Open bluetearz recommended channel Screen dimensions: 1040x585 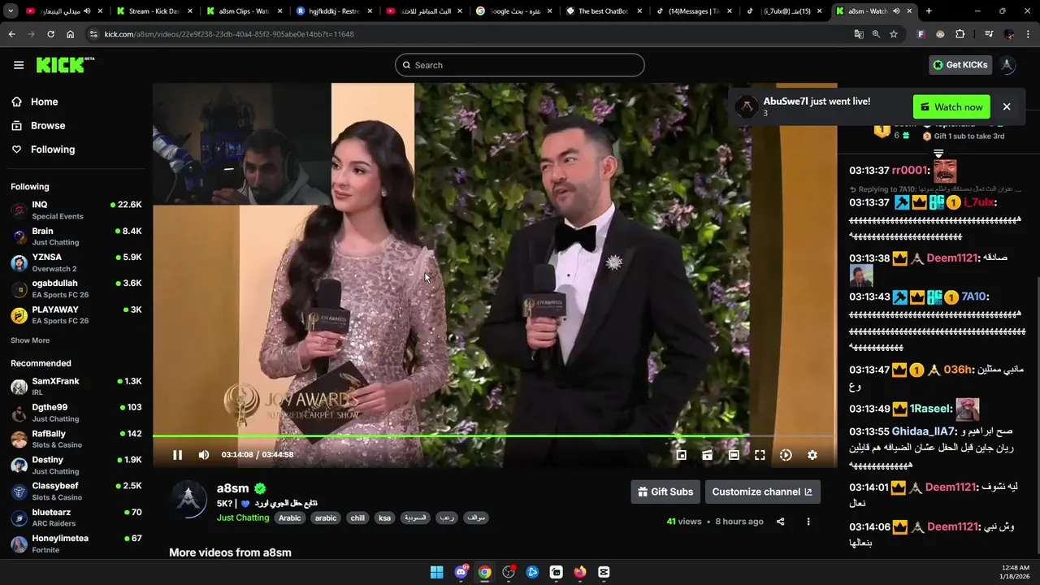(x=76, y=517)
